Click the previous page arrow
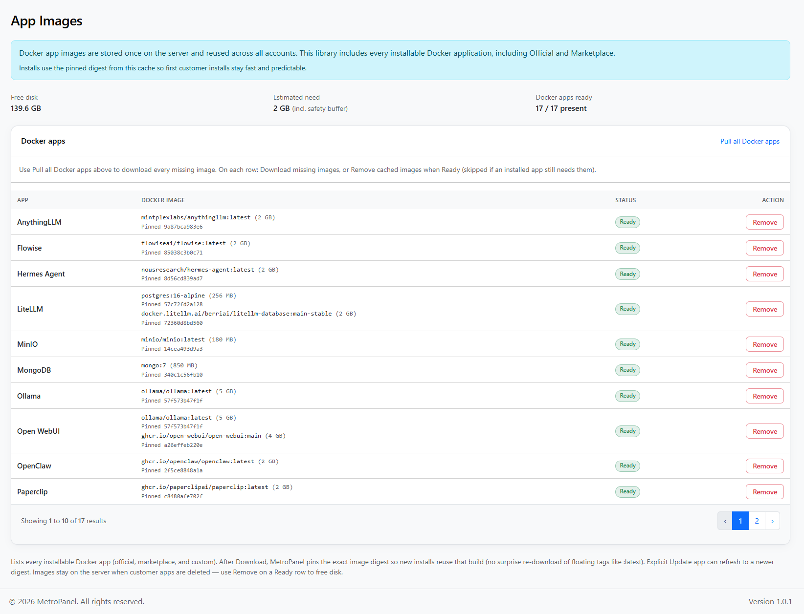The width and height of the screenshot is (804, 614). click(x=725, y=521)
